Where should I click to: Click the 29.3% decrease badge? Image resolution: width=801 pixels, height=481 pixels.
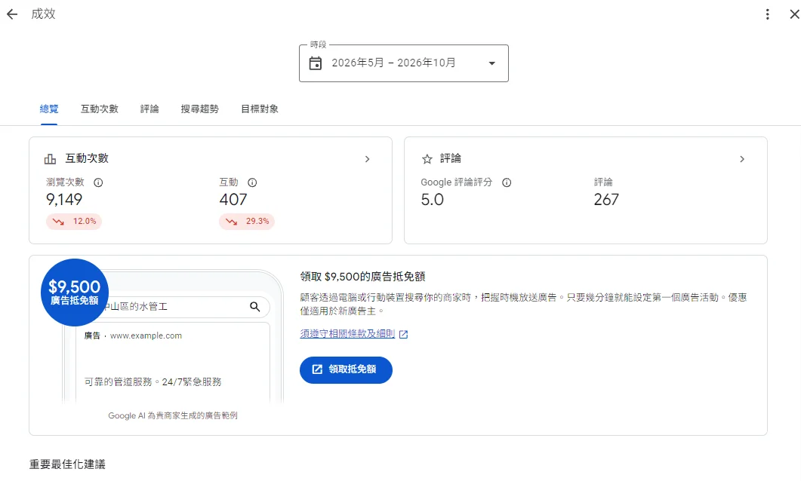(x=247, y=222)
